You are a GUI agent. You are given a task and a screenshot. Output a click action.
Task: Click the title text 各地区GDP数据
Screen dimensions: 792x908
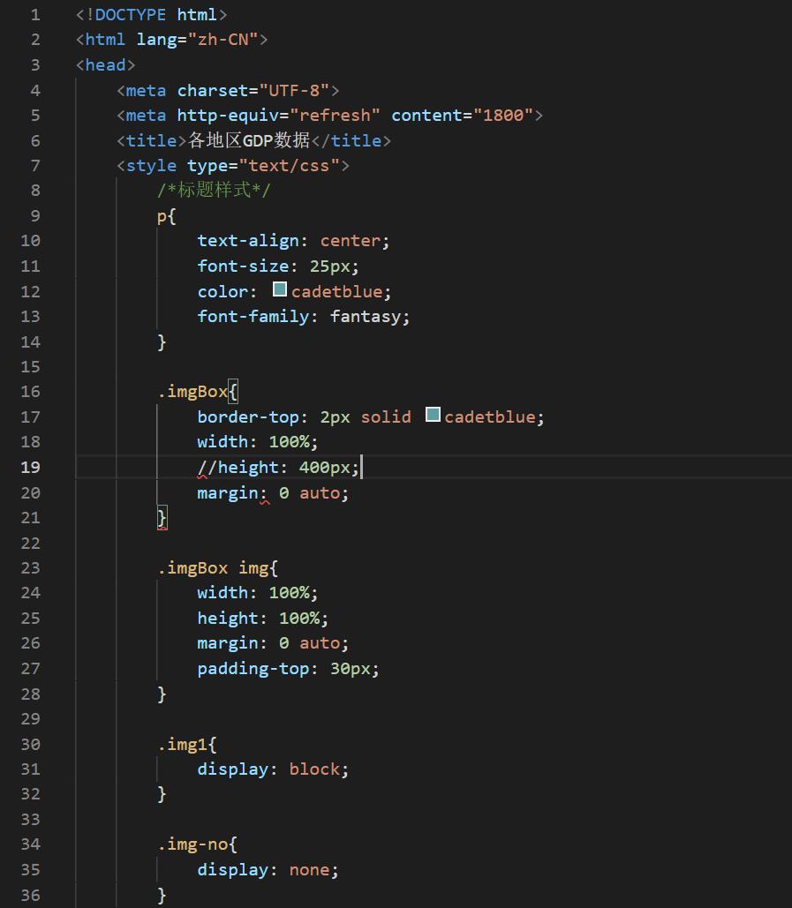tap(249, 140)
